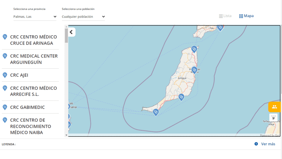
Task: Click the small Spain map thumbnail button
Action: [273, 118]
